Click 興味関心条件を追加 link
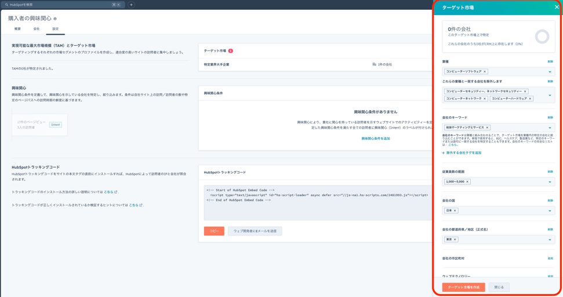563x297 pixels. coord(376,139)
